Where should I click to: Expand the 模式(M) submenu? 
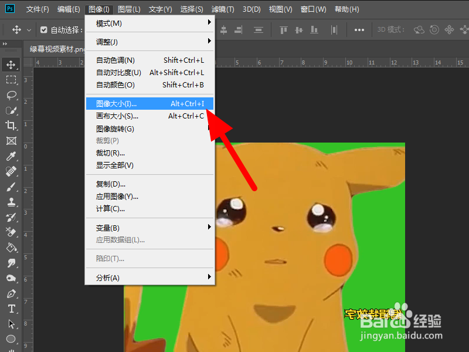[149, 23]
